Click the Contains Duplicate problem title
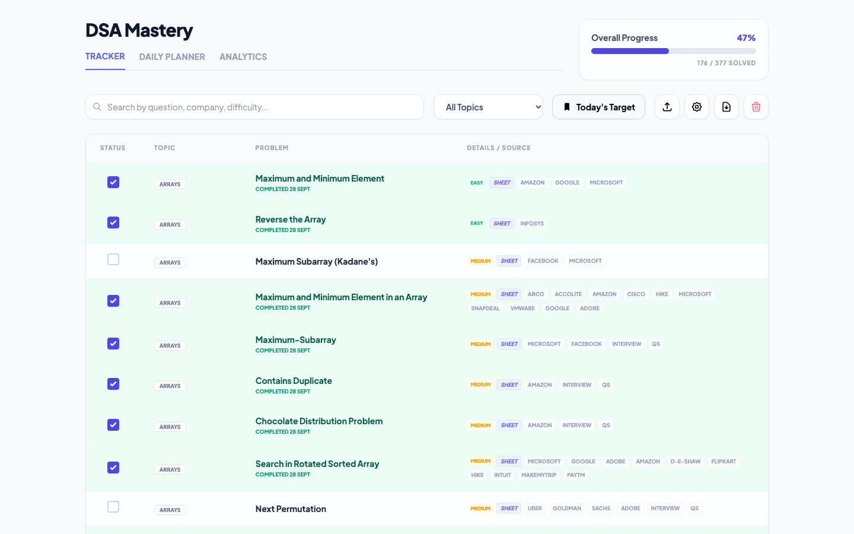The height and width of the screenshot is (534, 854). [x=294, y=381]
